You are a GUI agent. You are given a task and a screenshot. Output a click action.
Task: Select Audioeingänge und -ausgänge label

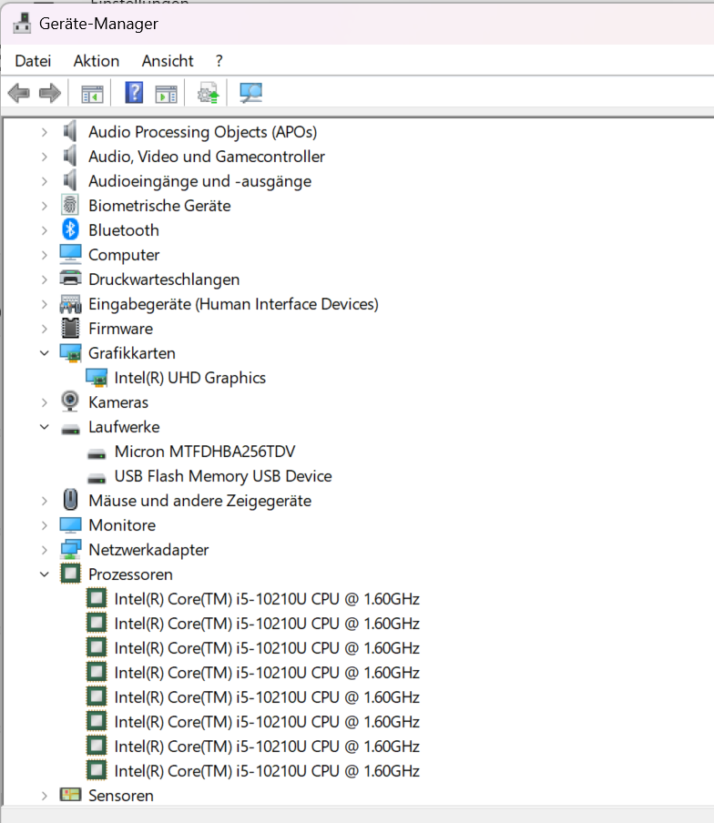tap(200, 181)
